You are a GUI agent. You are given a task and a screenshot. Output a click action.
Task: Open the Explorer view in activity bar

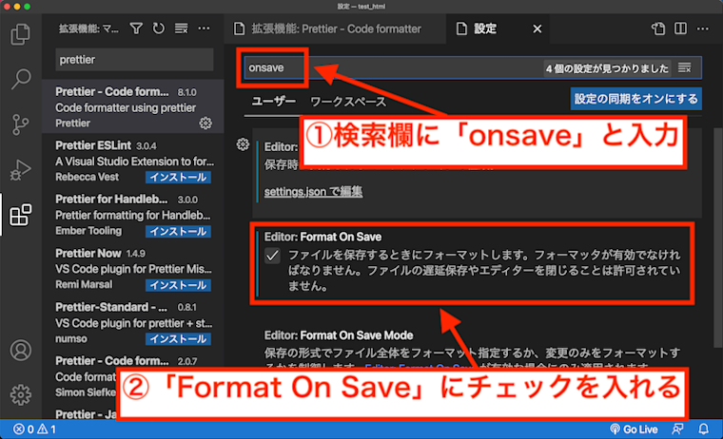20,34
